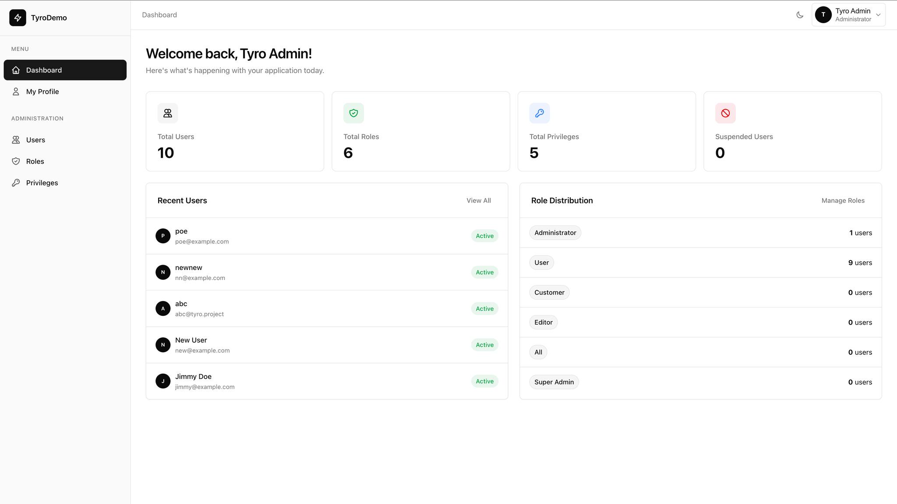Image resolution: width=897 pixels, height=504 pixels.
Task: Click the Total Roles shield icon
Action: pos(353,113)
